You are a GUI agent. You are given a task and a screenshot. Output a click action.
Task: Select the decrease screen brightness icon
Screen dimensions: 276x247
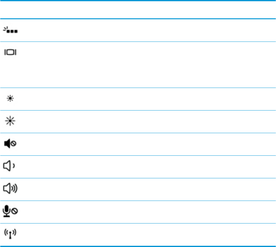[10, 99]
